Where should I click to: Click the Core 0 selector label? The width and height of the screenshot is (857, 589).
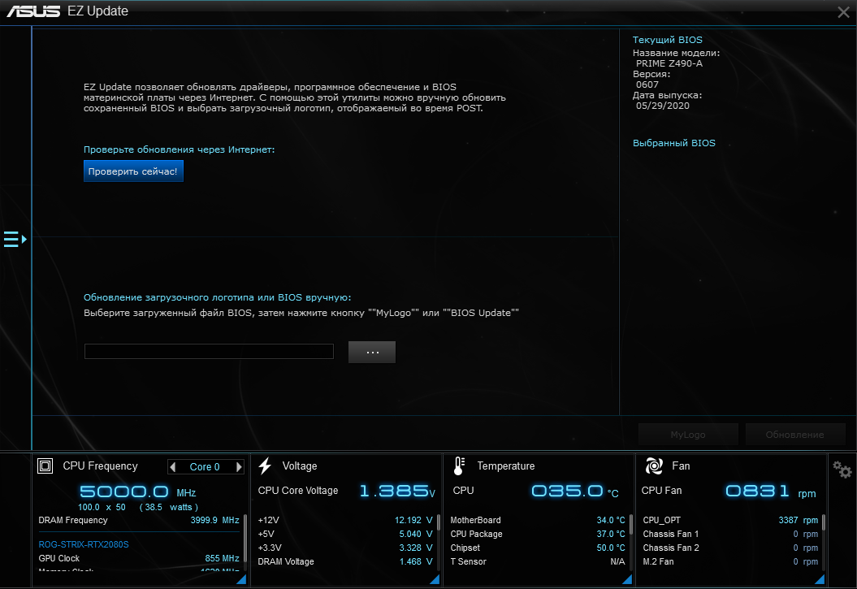205,466
